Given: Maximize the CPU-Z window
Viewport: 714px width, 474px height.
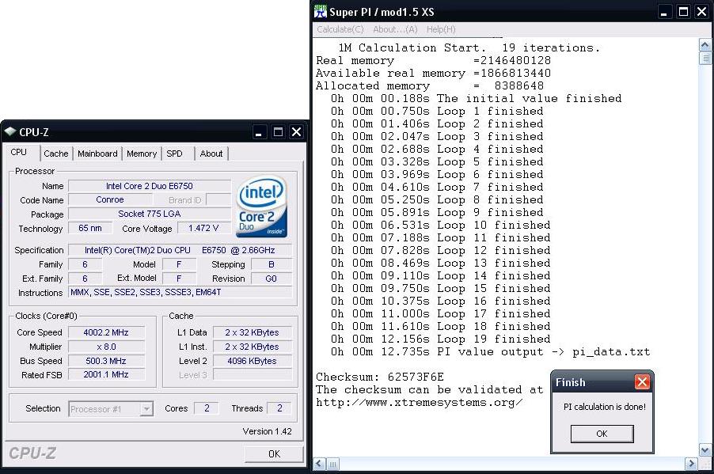Looking at the screenshot, I should [x=278, y=132].
